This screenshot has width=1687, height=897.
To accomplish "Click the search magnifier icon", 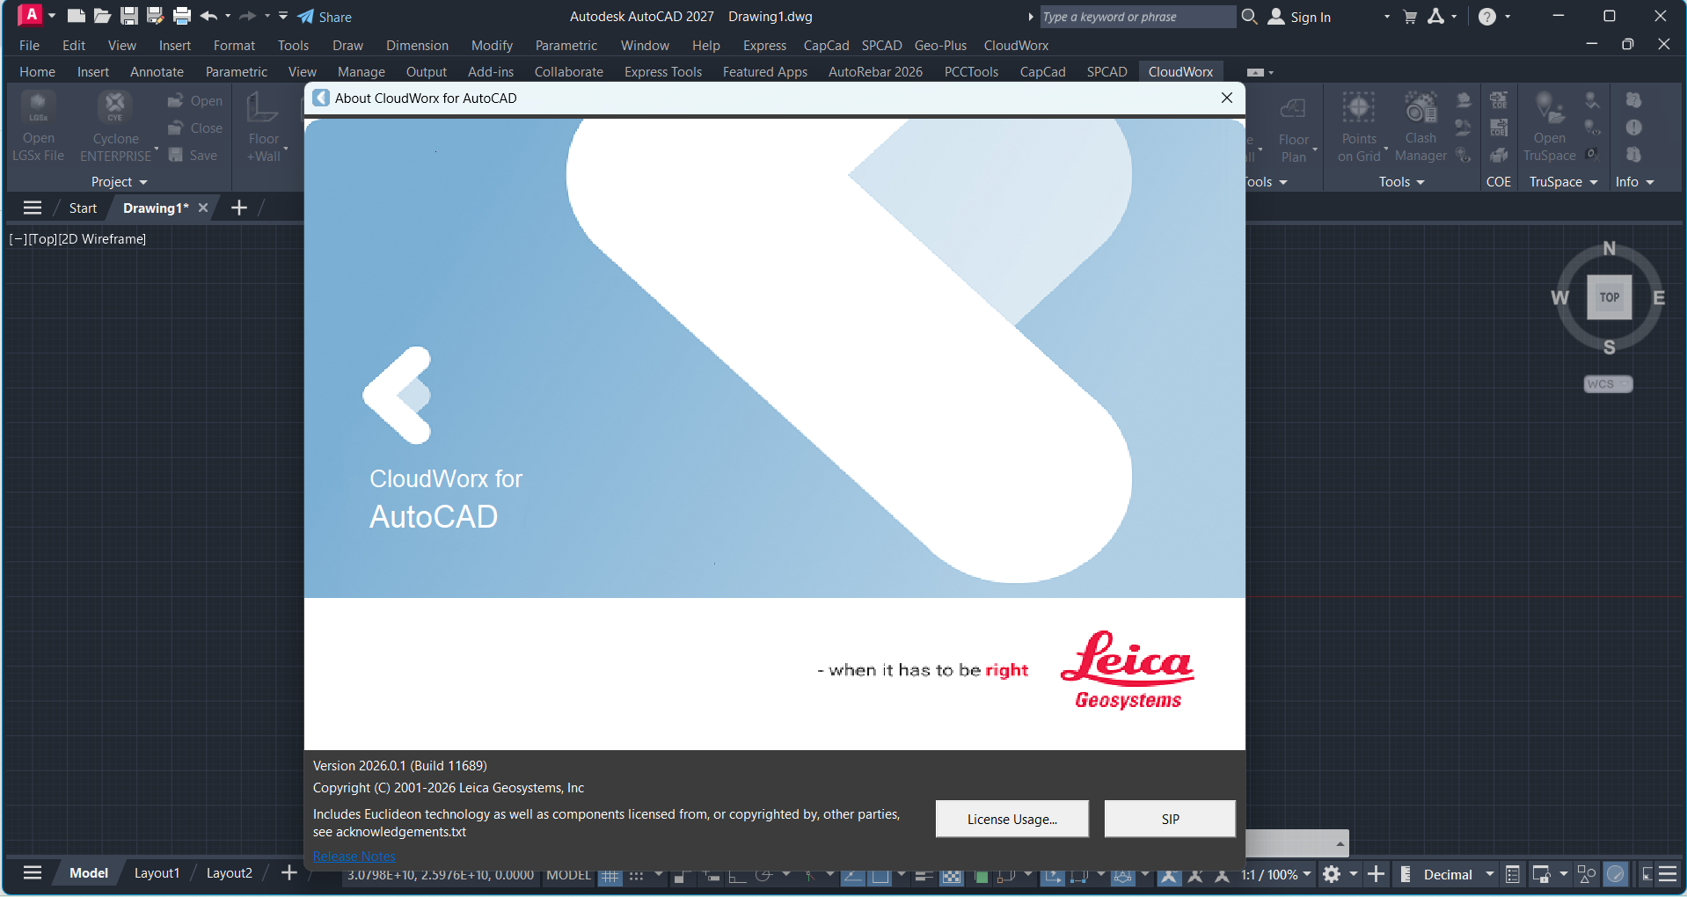I will pyautogui.click(x=1249, y=16).
